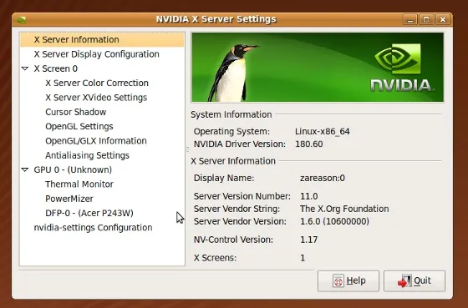This screenshot has width=468, height=308.
Task: Click the display name zareason:0
Action: tap(323, 178)
